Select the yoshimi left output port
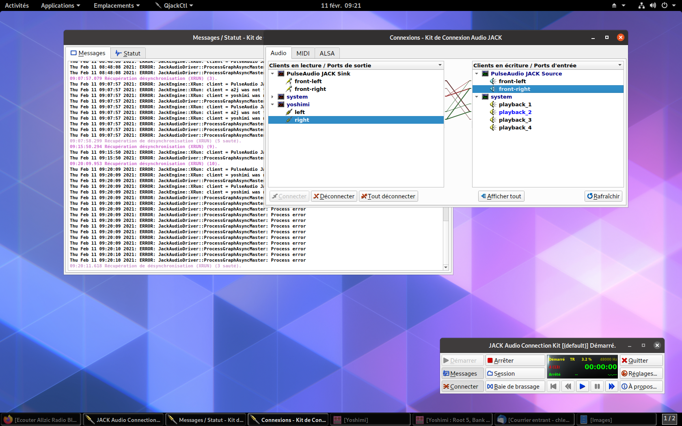Image resolution: width=682 pixels, height=426 pixels. tap(300, 112)
